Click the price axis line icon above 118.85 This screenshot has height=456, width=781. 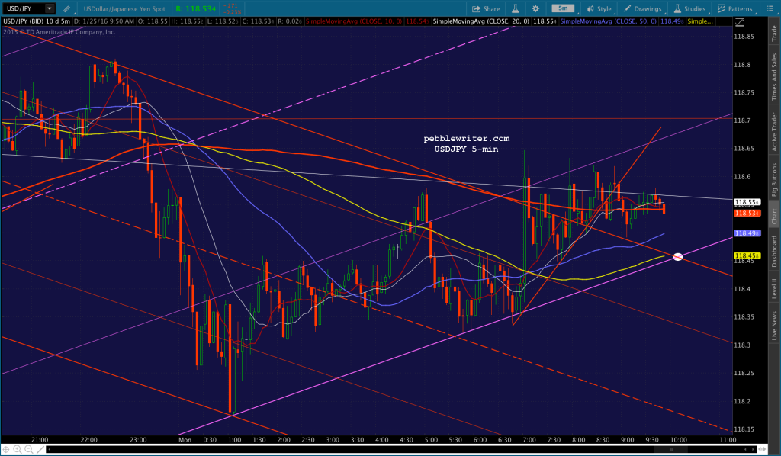740,22
